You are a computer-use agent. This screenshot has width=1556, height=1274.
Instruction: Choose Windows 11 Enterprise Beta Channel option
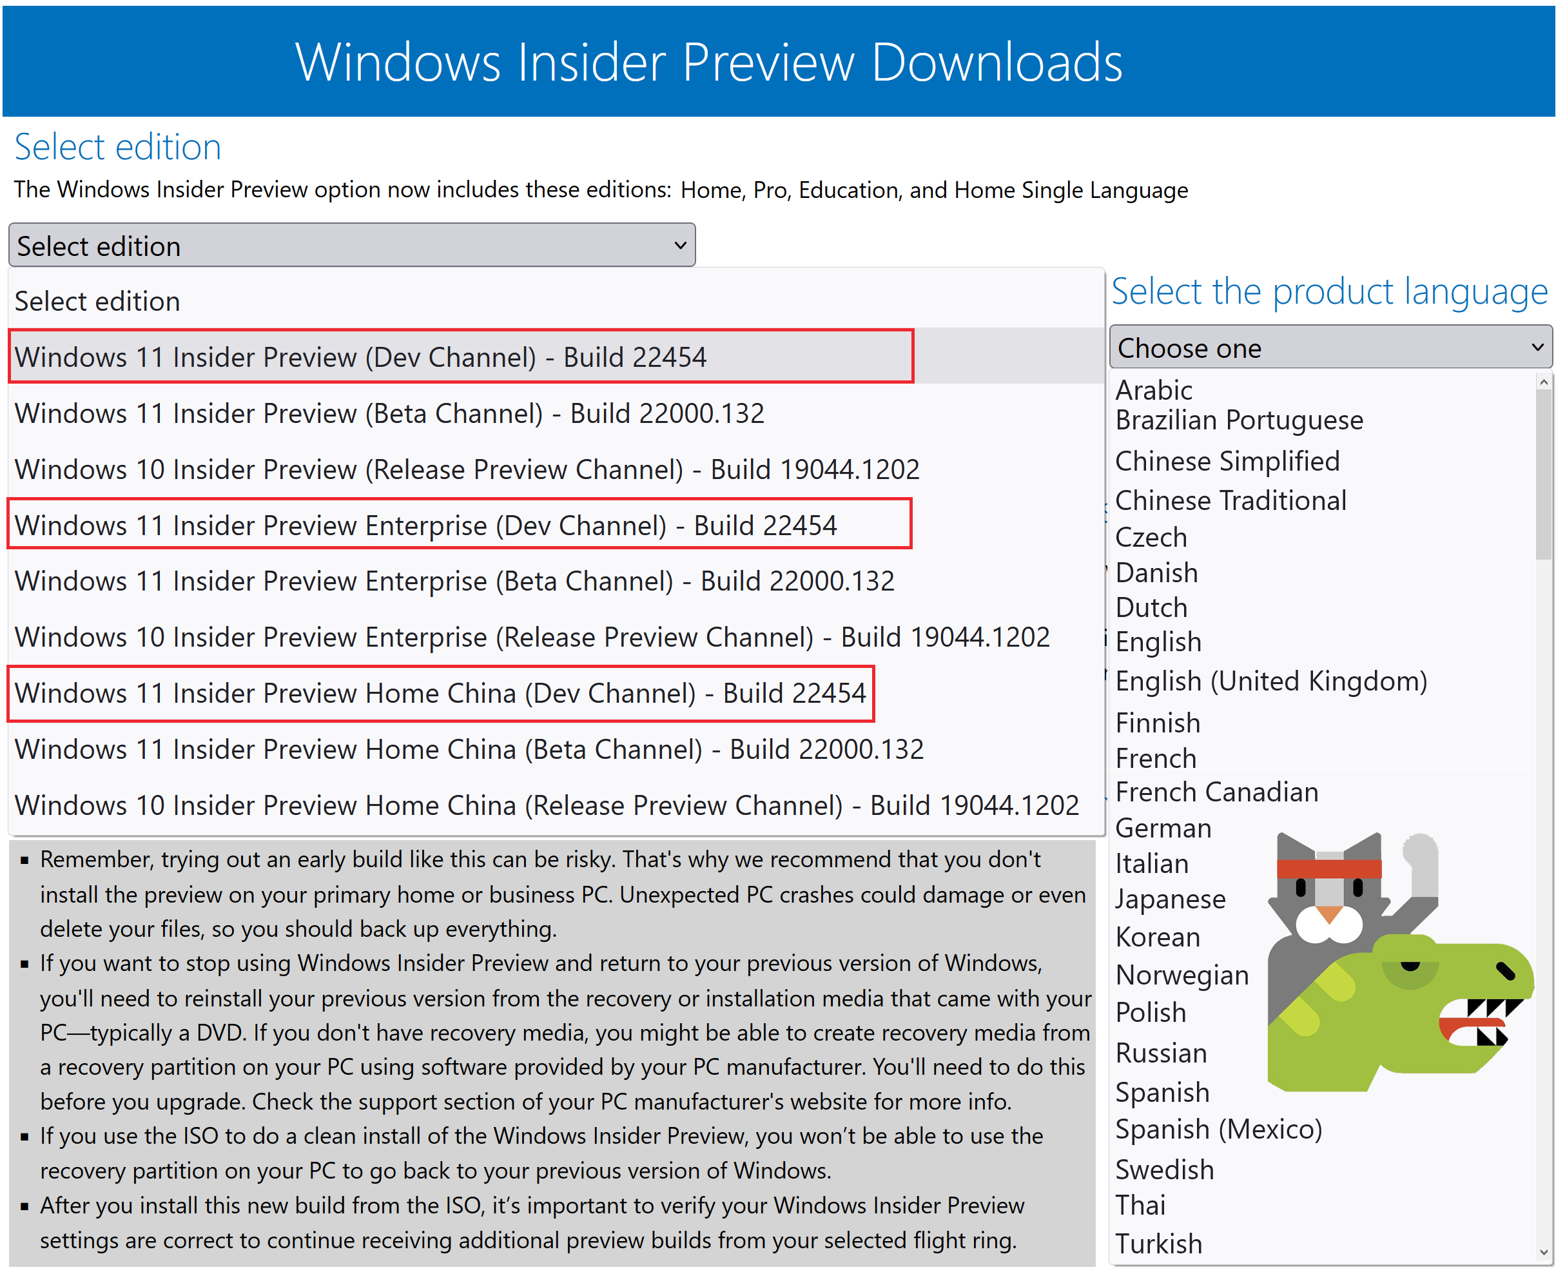pos(454,581)
